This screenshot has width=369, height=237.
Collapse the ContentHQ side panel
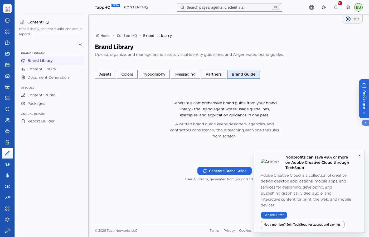(80, 45)
